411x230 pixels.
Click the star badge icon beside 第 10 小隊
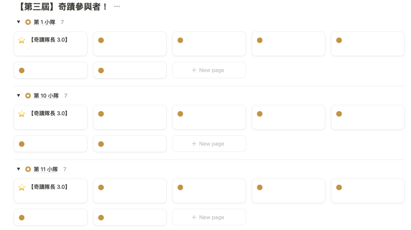[x=28, y=96]
